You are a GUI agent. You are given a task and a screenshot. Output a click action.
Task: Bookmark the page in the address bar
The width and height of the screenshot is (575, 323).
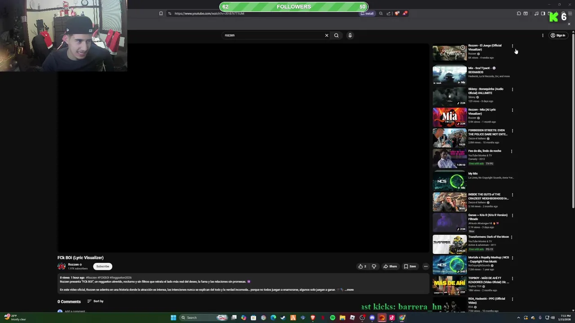tap(161, 13)
